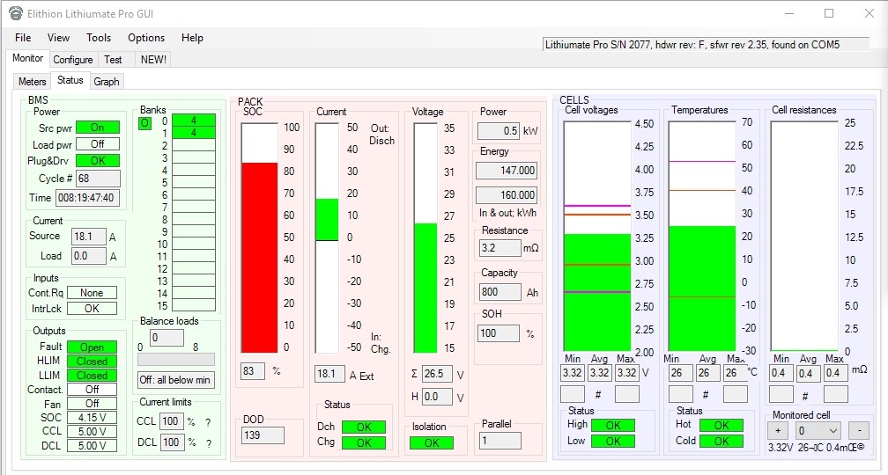The width and height of the screenshot is (888, 475).
Task: Open the View menu
Action: (x=58, y=38)
